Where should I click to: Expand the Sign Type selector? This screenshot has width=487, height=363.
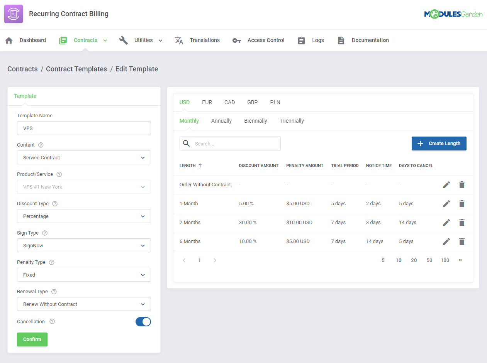[x=84, y=245]
